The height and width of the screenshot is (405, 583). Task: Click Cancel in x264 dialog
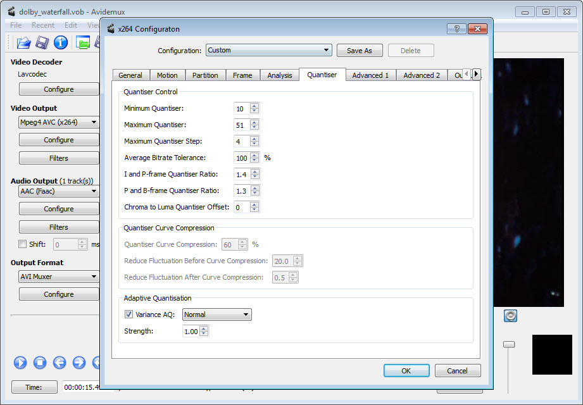coord(457,370)
